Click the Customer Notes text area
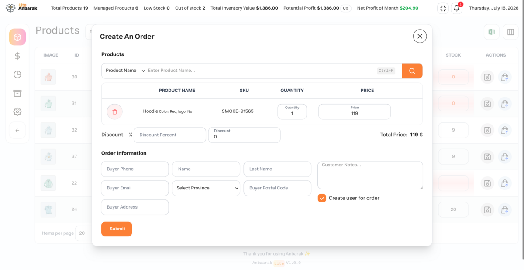524x270 pixels. [x=370, y=175]
